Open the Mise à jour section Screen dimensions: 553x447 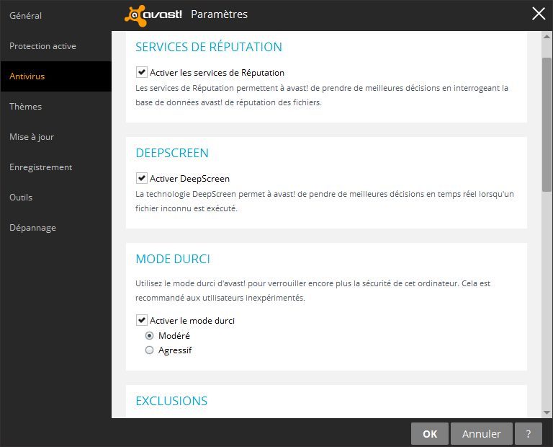pos(32,137)
